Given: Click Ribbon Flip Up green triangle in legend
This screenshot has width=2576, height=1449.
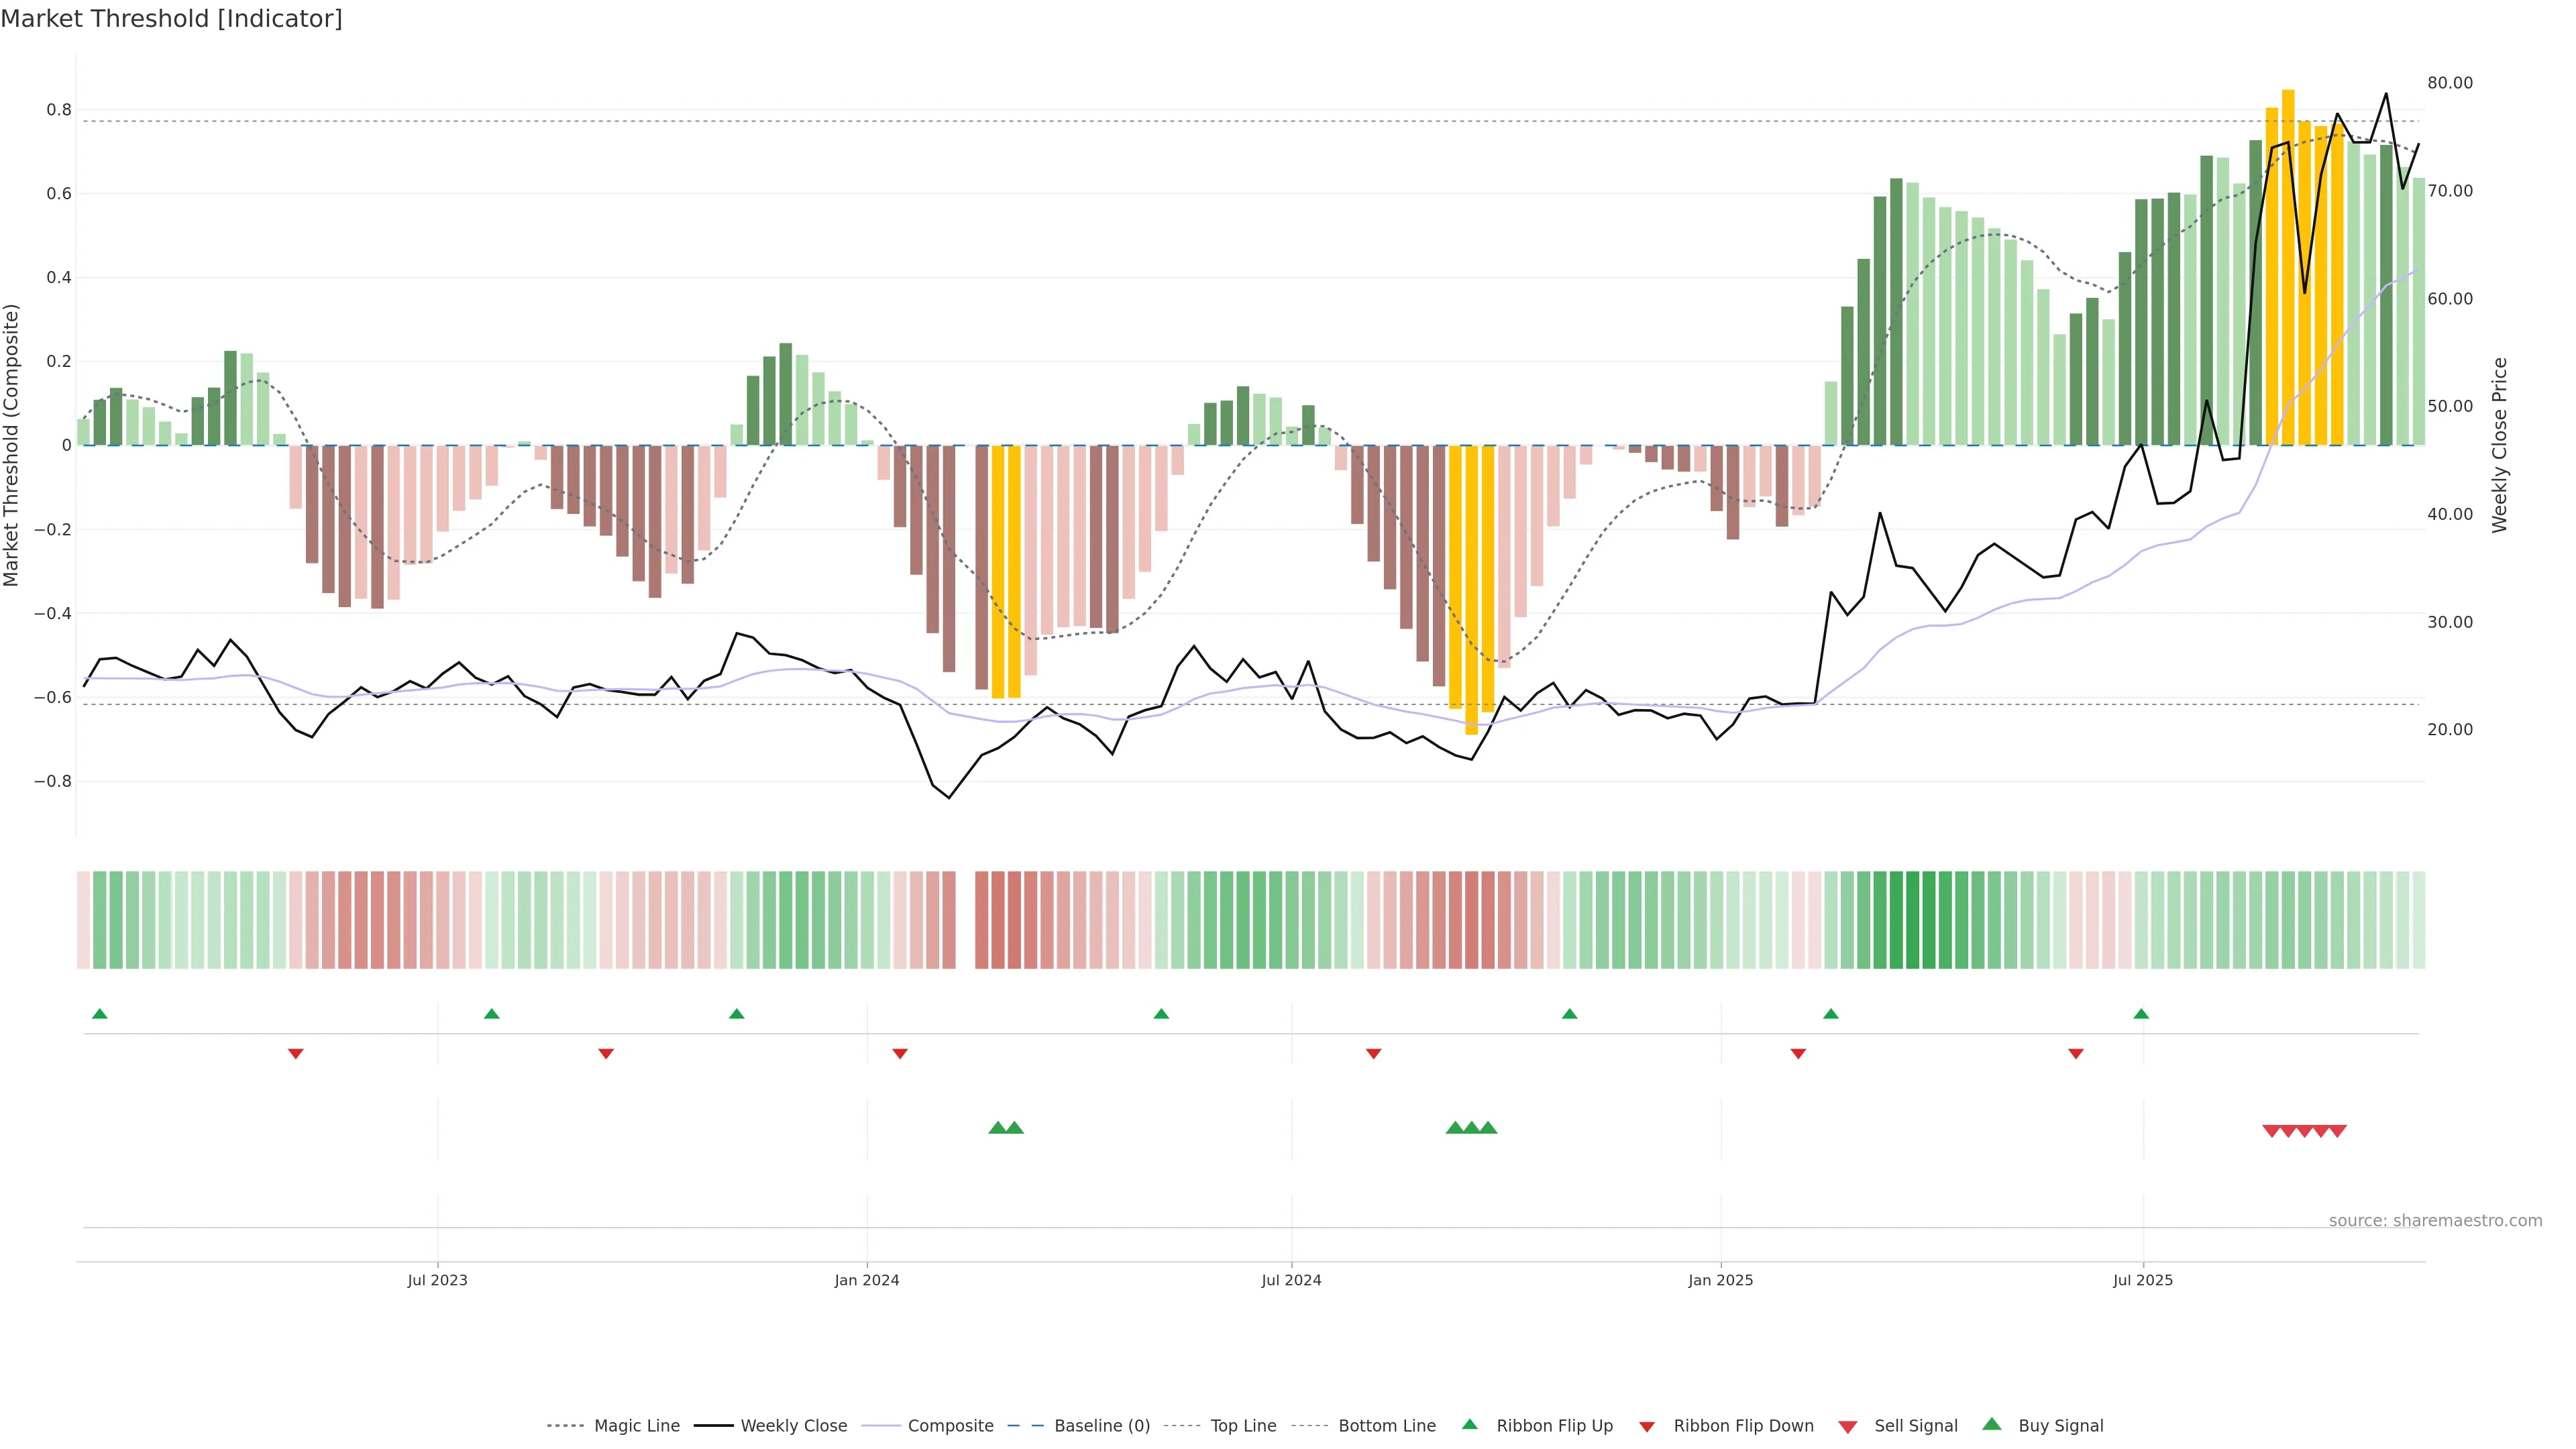Looking at the screenshot, I should pos(1470,1424).
